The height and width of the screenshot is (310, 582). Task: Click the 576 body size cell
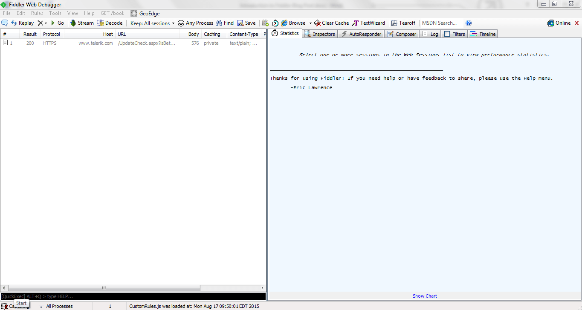(195, 43)
